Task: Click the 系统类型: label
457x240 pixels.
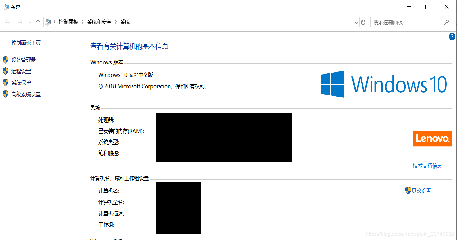Action: [x=109, y=142]
